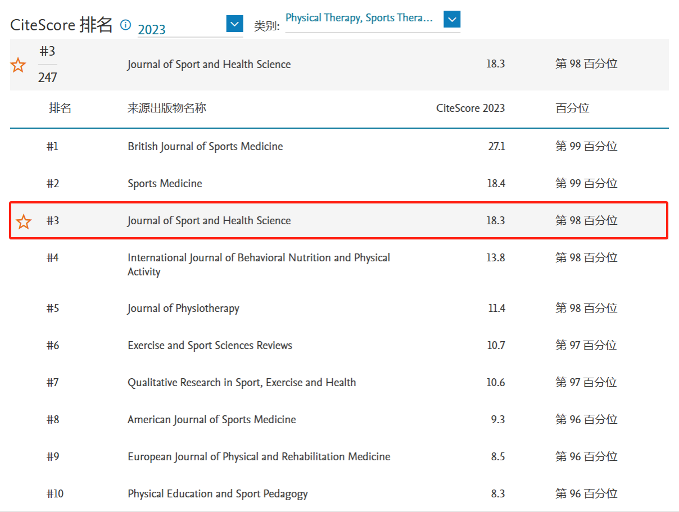
Task: Select Qualitative Research in Sport, Exercise and Health
Action: [242, 383]
